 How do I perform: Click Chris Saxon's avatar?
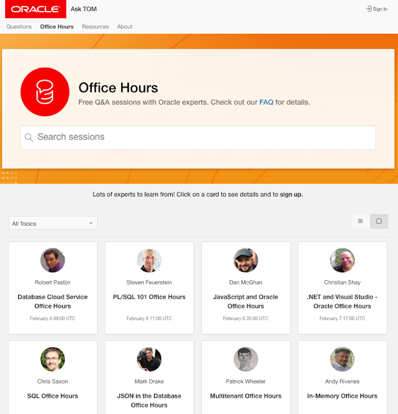click(x=52, y=359)
